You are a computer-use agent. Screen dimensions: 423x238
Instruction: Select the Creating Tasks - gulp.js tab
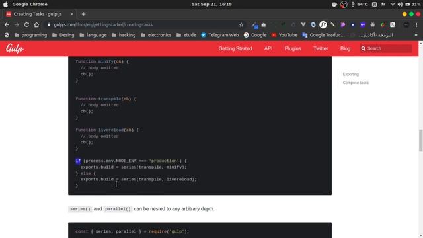38,14
